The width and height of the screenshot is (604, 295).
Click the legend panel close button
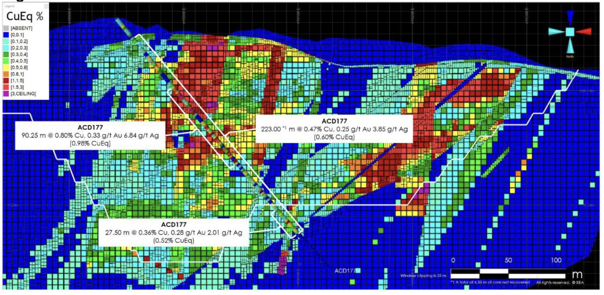[x=47, y=7]
